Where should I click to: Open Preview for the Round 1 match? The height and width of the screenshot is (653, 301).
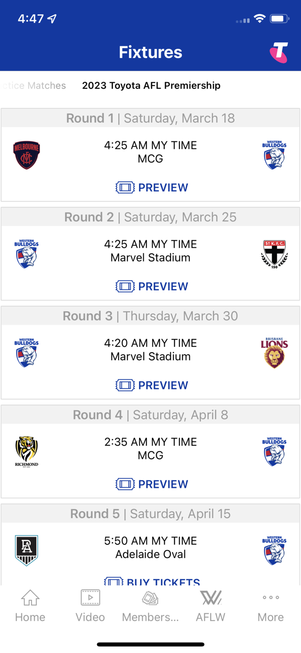tap(151, 187)
